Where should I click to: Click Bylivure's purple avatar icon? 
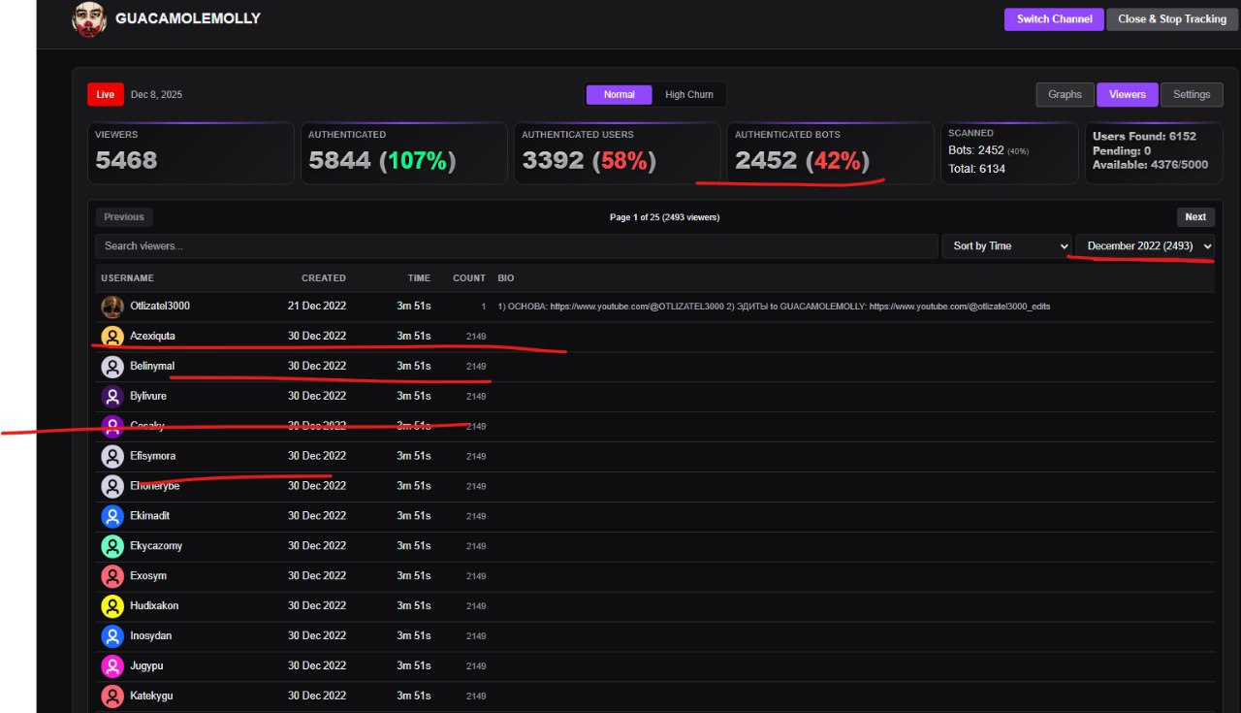coord(112,397)
